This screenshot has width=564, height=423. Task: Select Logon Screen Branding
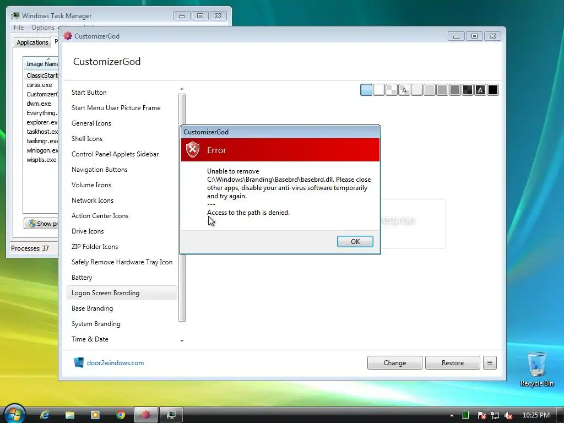pos(122,293)
